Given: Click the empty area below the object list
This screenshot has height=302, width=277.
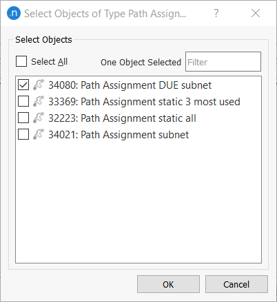Looking at the screenshot, I should tap(138, 203).
